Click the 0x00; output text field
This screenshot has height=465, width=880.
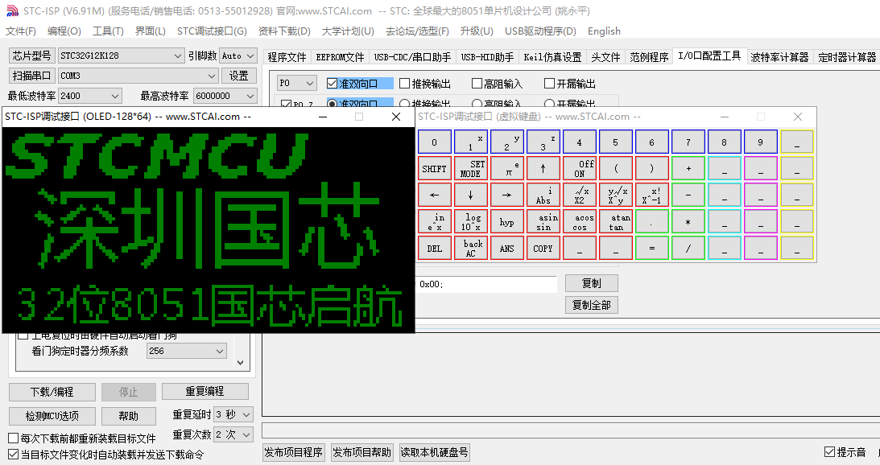point(486,284)
